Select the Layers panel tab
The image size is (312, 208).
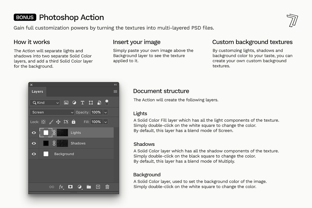37,92
